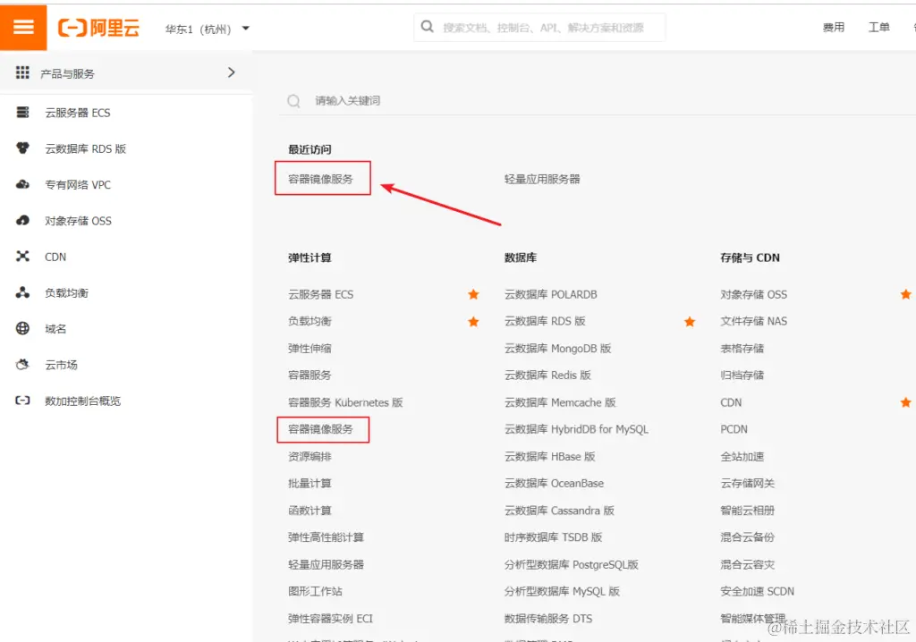Open 负载均衡 in the left sidebar

[66, 293]
